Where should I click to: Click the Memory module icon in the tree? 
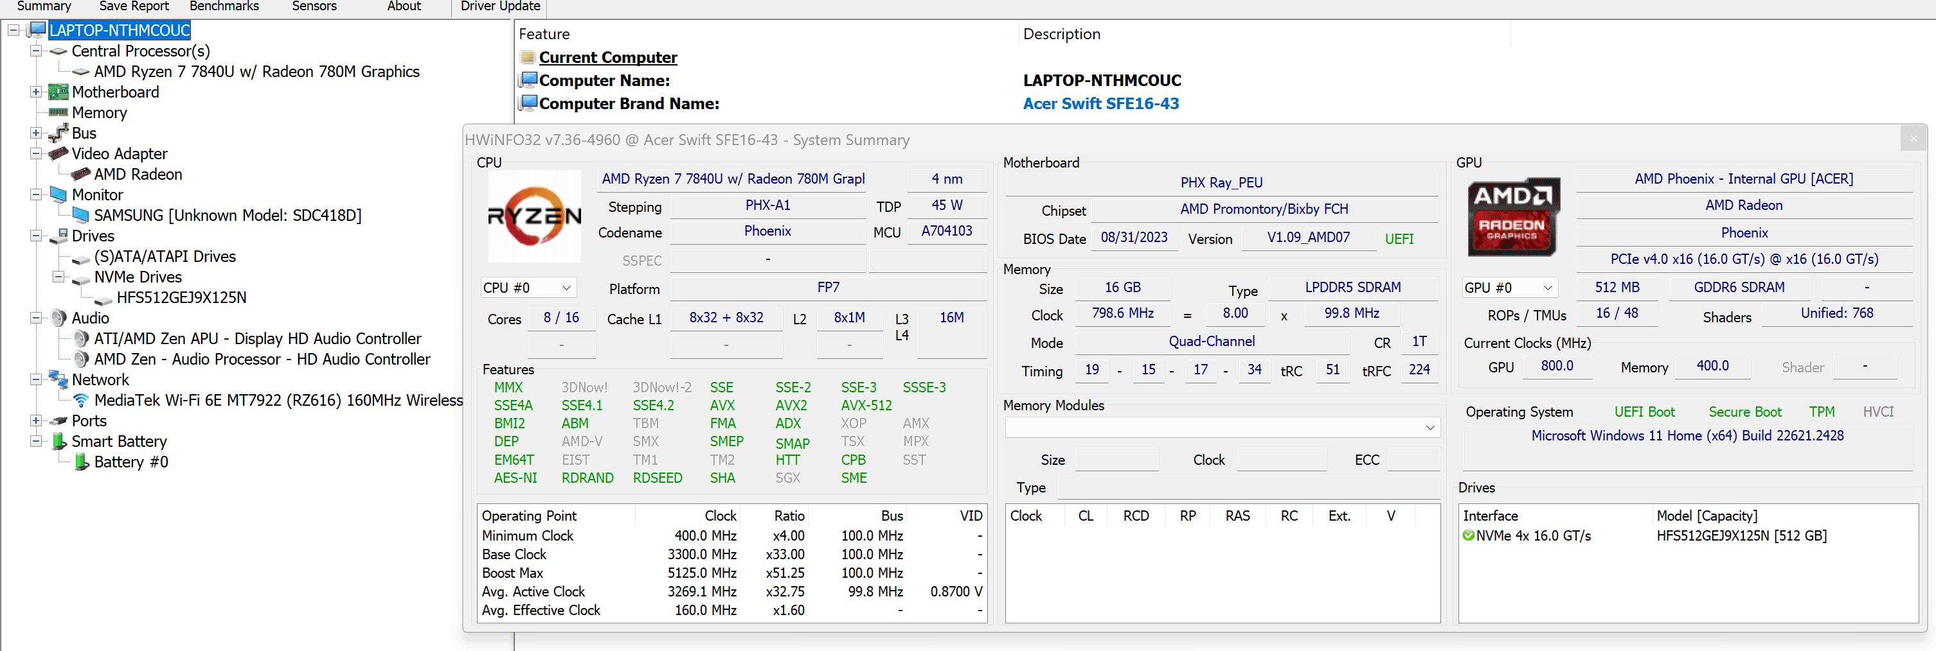pos(58,112)
